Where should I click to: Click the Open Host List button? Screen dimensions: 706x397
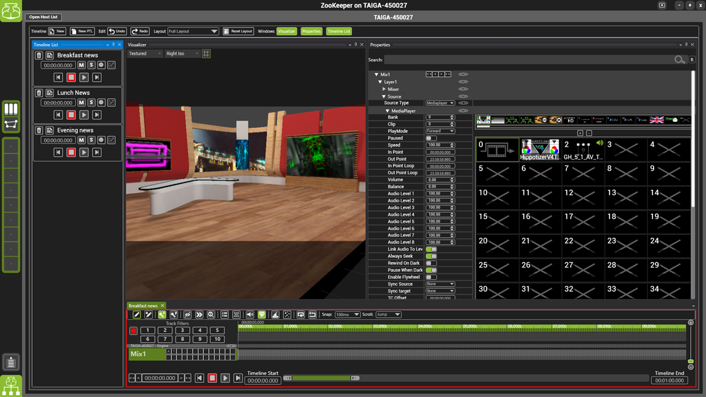[x=43, y=17]
